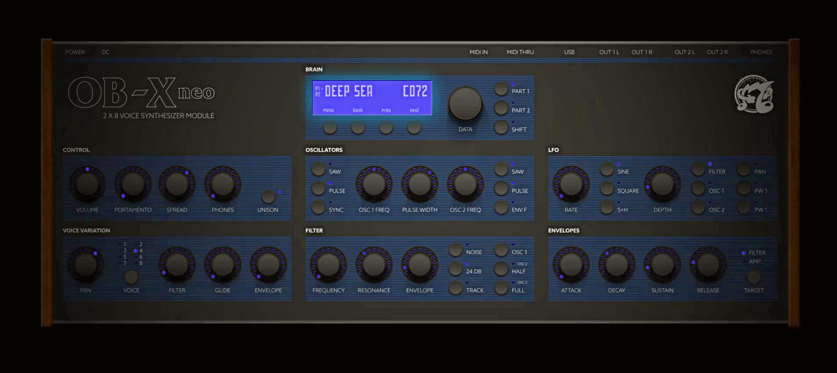This screenshot has height=373, width=837.
Task: Click the envelope TARGET selector button
Action: coord(754,278)
